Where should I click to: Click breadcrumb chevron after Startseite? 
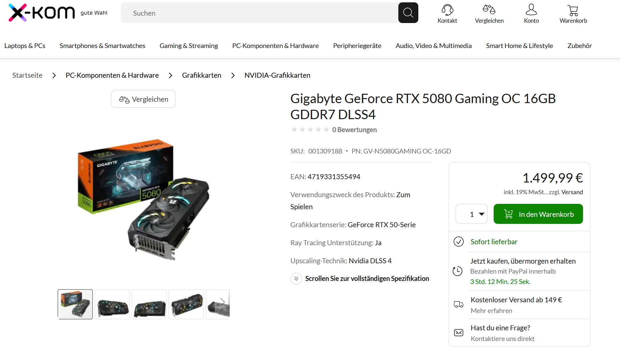(54, 75)
